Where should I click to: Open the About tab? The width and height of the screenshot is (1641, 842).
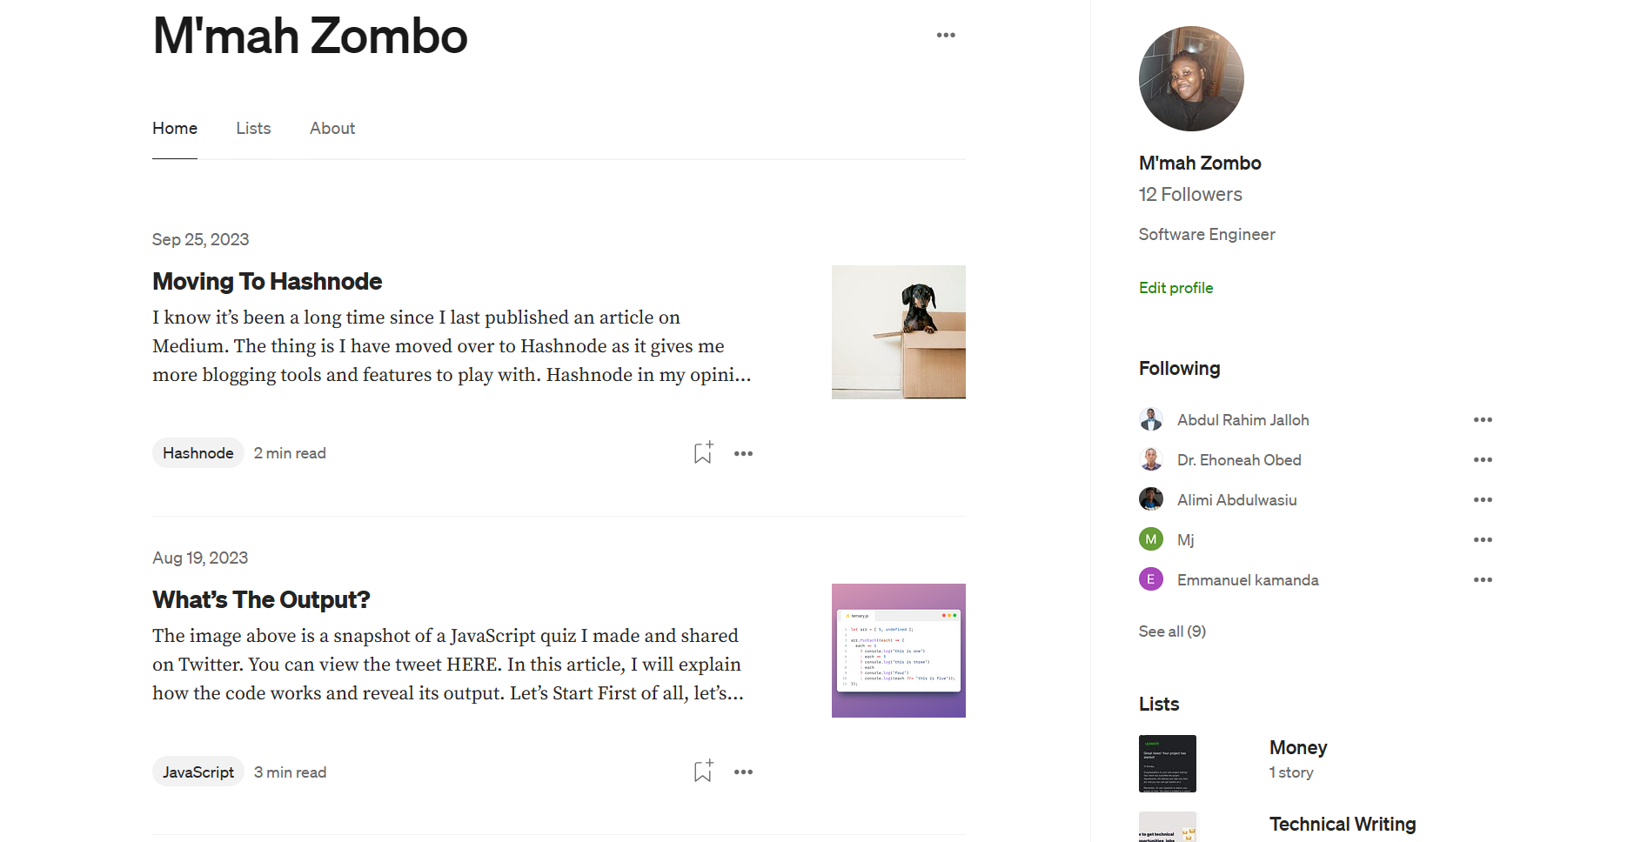pos(332,129)
